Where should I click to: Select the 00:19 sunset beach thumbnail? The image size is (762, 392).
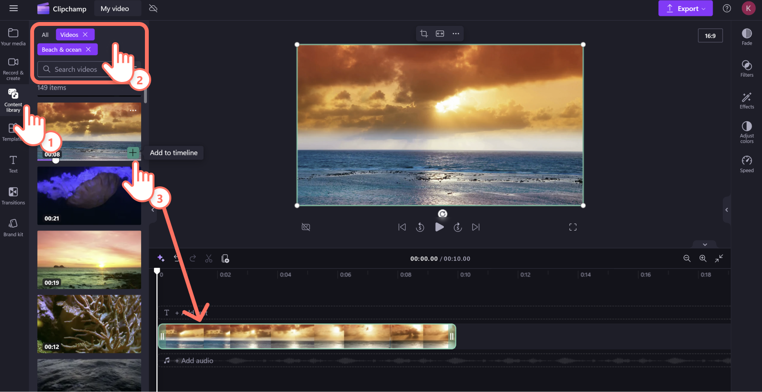coord(89,260)
